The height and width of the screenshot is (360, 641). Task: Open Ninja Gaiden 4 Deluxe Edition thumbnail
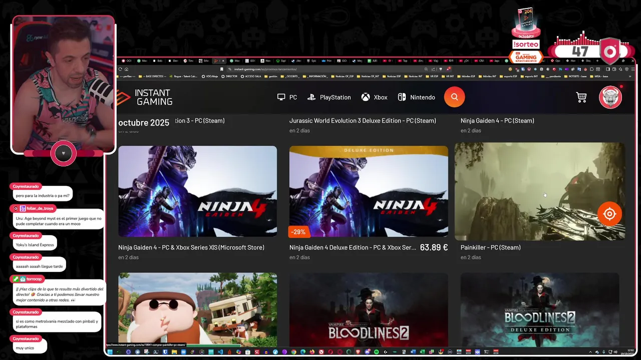point(369,191)
